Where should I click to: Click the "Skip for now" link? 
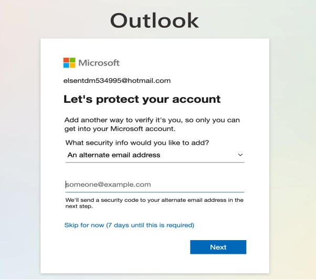84,225
